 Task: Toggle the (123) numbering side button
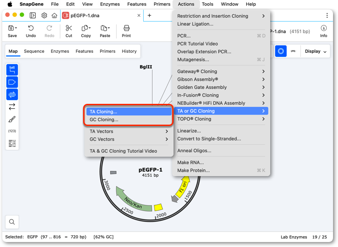tap(12, 131)
